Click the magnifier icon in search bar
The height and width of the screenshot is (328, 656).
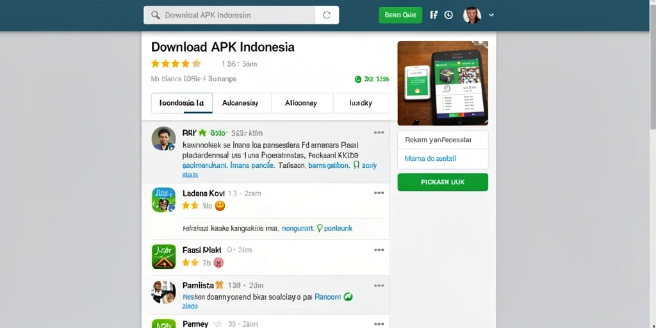coord(155,15)
